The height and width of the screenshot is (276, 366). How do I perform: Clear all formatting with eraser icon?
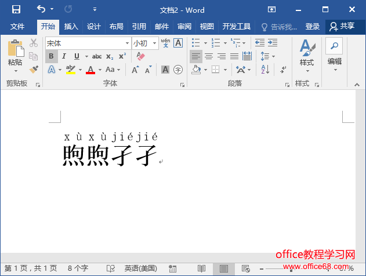(x=140, y=56)
